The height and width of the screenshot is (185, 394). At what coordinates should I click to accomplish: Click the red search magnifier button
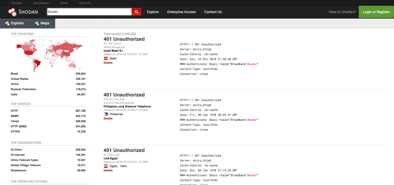pyautogui.click(x=136, y=12)
